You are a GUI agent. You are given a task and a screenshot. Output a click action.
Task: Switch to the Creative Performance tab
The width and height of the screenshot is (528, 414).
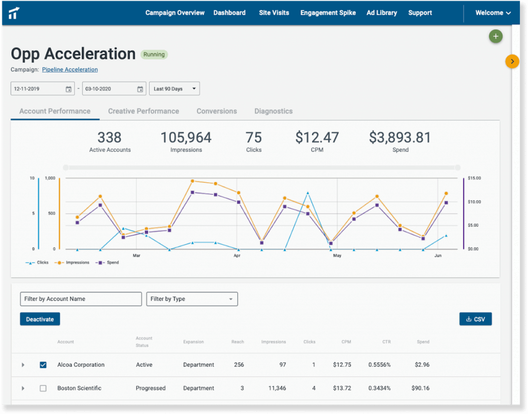[x=143, y=111]
